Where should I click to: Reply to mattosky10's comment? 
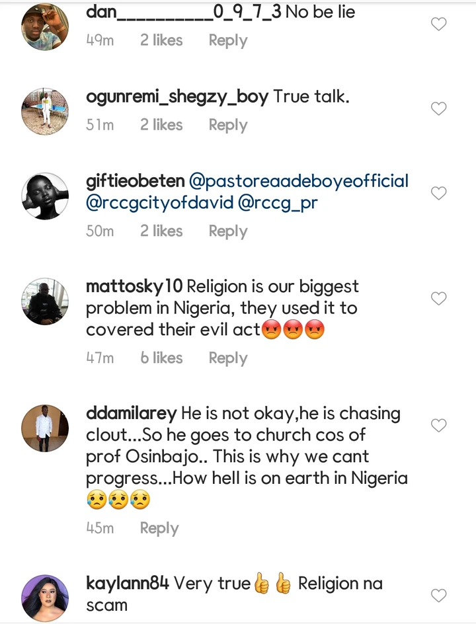tap(228, 358)
